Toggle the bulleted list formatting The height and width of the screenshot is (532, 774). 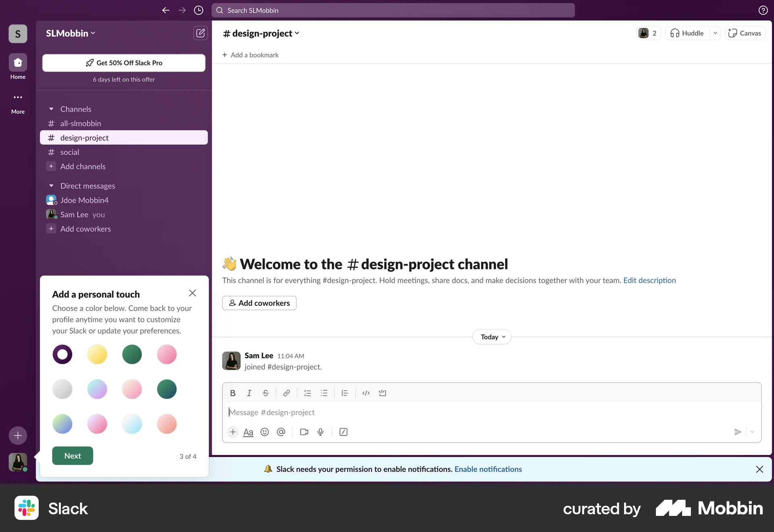tap(325, 393)
